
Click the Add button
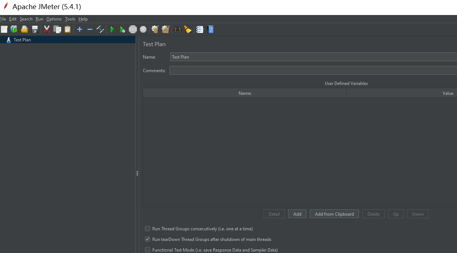pyautogui.click(x=297, y=214)
